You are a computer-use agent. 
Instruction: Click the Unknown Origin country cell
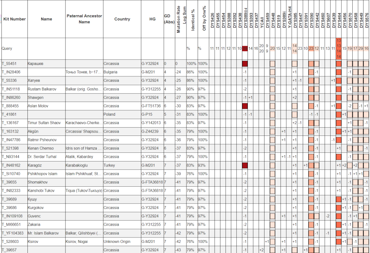(117, 241)
